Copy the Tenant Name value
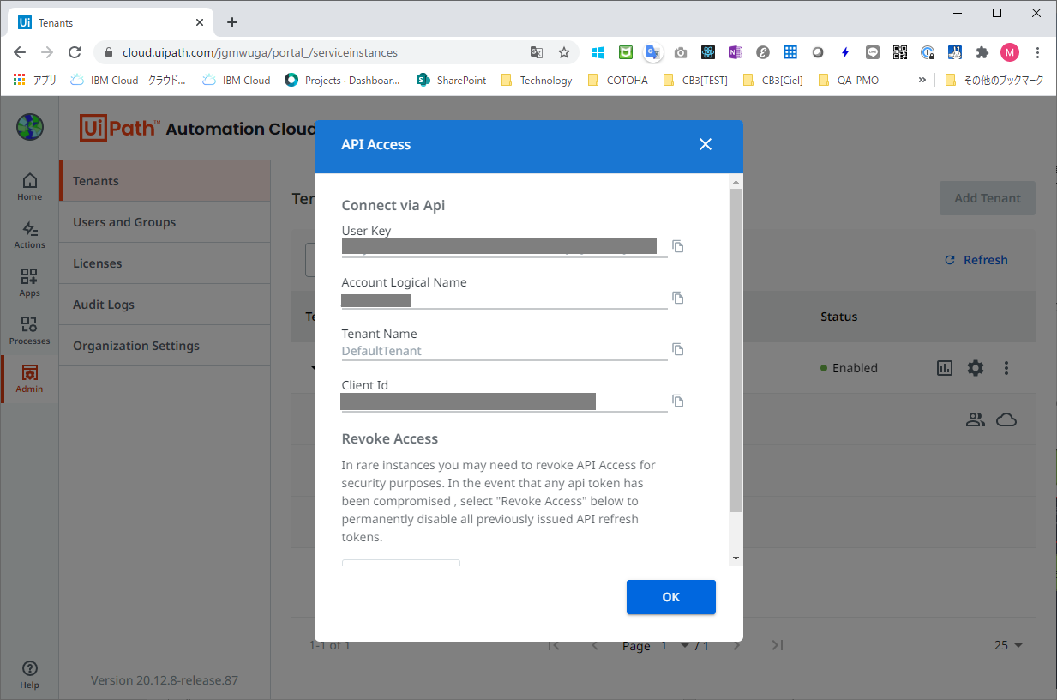Viewport: 1057px width, 700px height. pos(677,350)
